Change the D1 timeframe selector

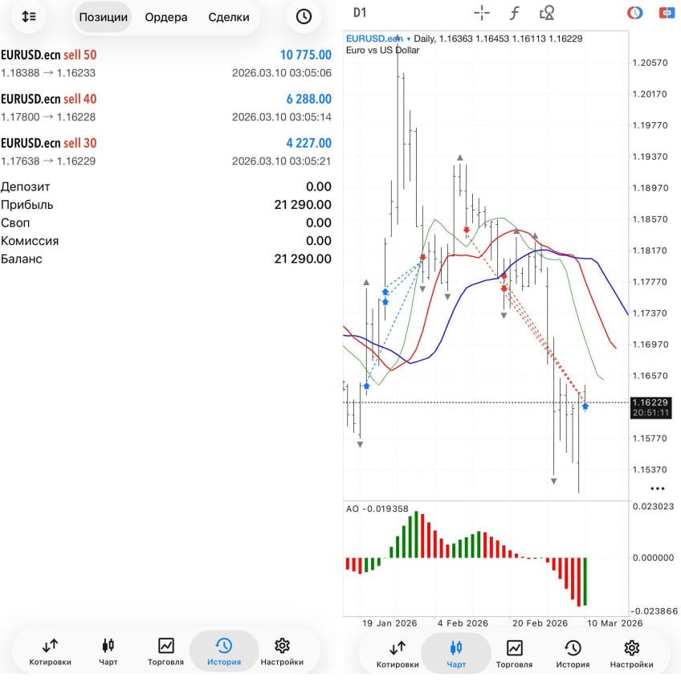[x=360, y=13]
